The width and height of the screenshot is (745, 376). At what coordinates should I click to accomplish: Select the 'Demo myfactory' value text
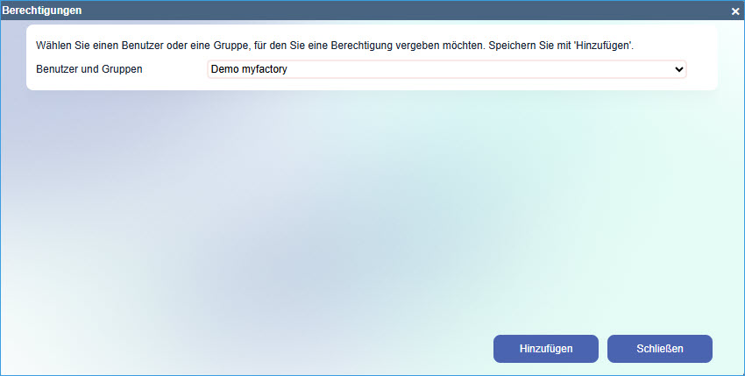pos(249,69)
